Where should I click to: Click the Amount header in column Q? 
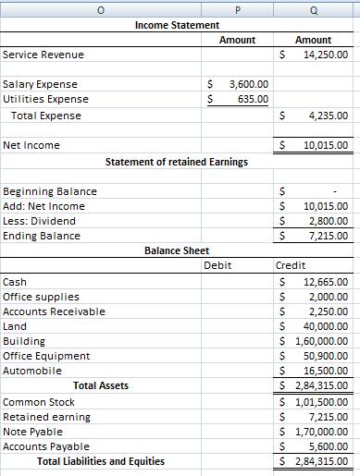tap(313, 40)
